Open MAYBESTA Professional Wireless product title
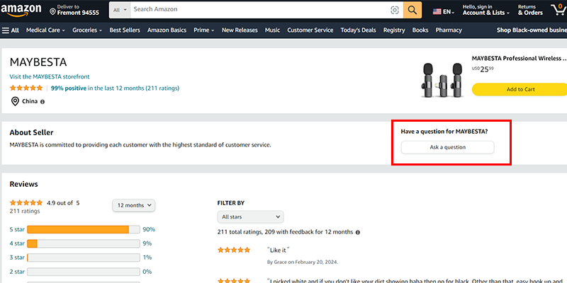This screenshot has height=283, width=567. pos(519,59)
